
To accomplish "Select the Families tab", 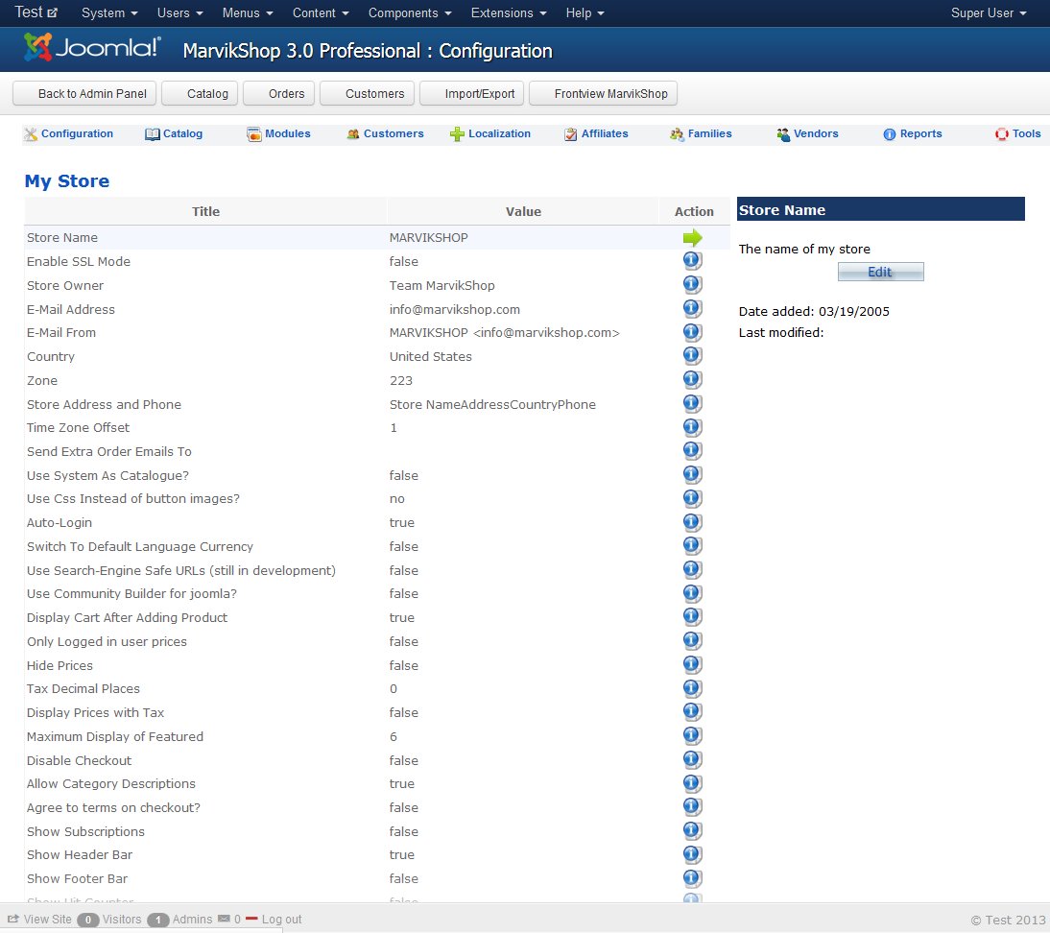I will coord(701,134).
